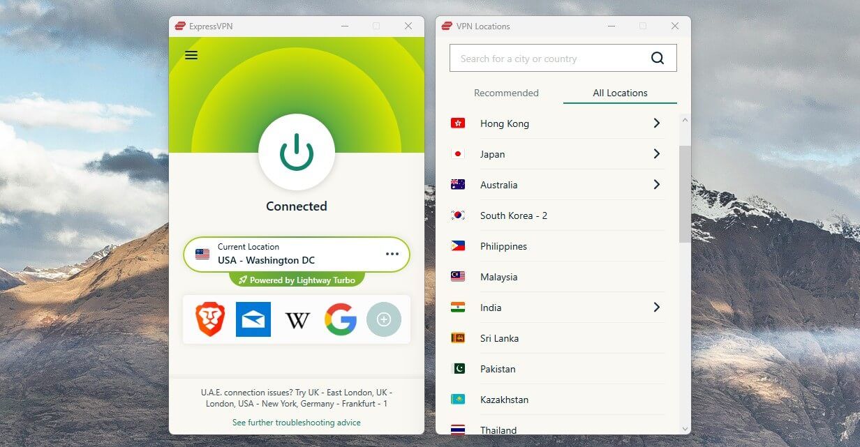Click the Powered by Lightway Turbo badge
The width and height of the screenshot is (860, 447).
[297, 280]
